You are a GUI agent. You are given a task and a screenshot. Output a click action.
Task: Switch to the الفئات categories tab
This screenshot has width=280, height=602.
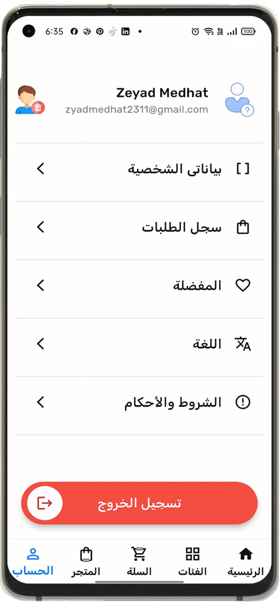click(192, 561)
